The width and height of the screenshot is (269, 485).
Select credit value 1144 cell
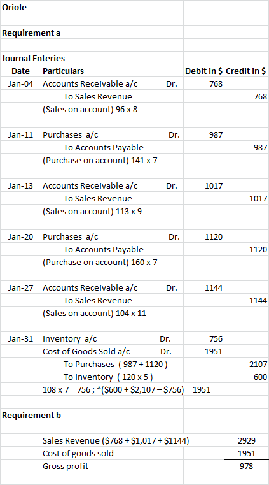[x=246, y=300]
